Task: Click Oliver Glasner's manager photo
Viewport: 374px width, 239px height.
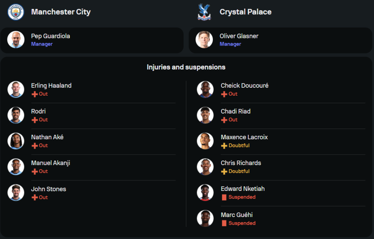Action: pyautogui.click(x=204, y=40)
